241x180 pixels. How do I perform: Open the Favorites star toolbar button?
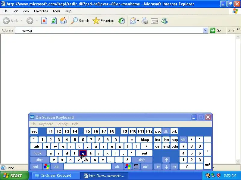tap(103, 21)
